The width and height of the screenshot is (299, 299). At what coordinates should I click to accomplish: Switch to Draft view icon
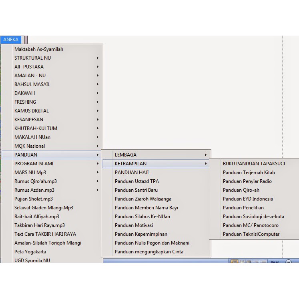[x=263, y=262]
